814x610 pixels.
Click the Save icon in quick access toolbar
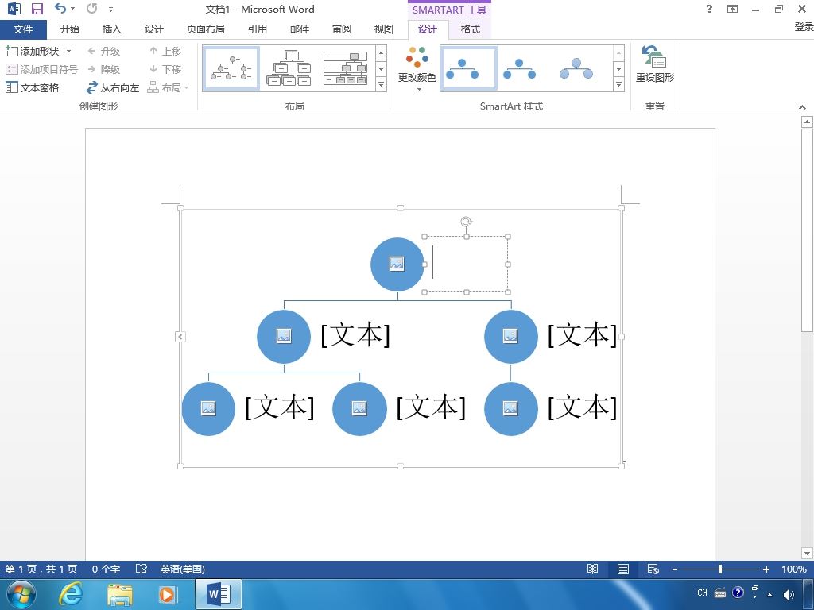click(37, 9)
